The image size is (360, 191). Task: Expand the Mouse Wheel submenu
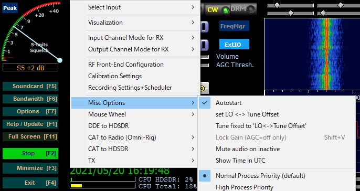(134, 114)
